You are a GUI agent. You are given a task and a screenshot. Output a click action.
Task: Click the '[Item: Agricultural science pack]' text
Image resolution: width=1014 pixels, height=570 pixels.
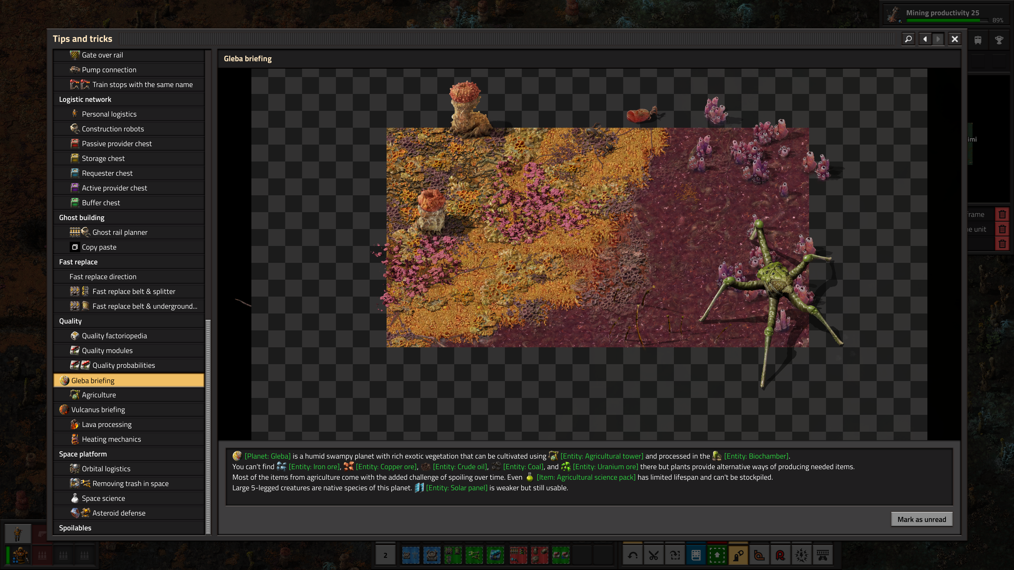tap(586, 477)
